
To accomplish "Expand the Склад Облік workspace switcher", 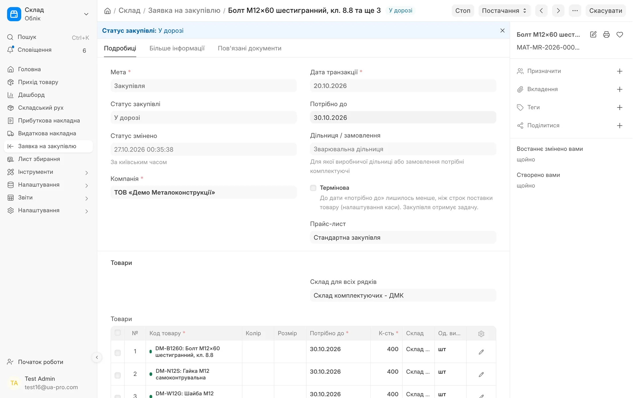I will tap(49, 14).
